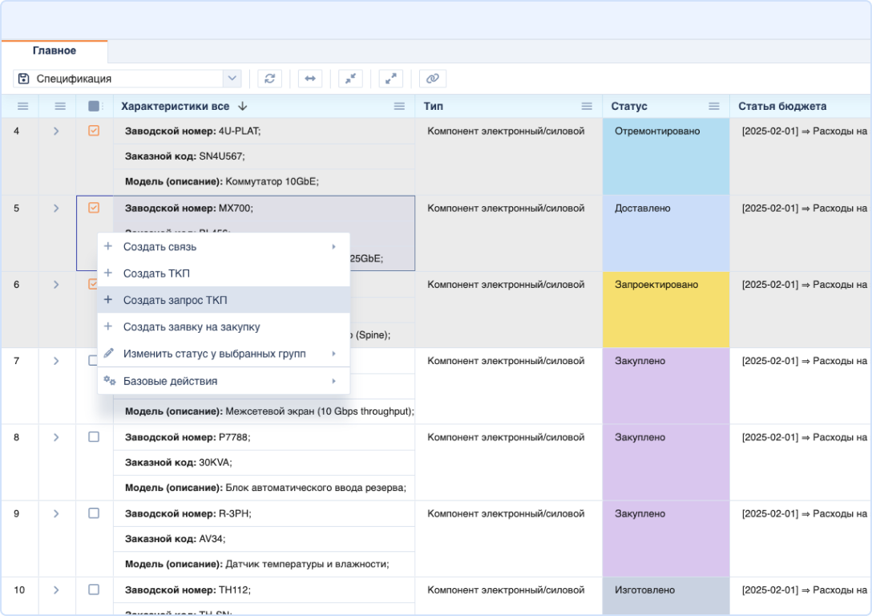
Task: Click the yellow Запроектировано status cell
Action: tap(665, 310)
